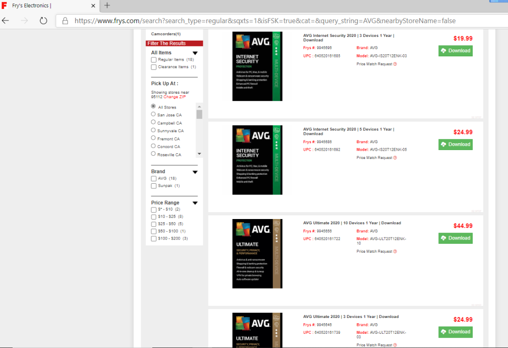The height and width of the screenshot is (348, 508).
Task: Download AVG Ultimate 3 Devices at $24.99
Action: tap(455, 332)
